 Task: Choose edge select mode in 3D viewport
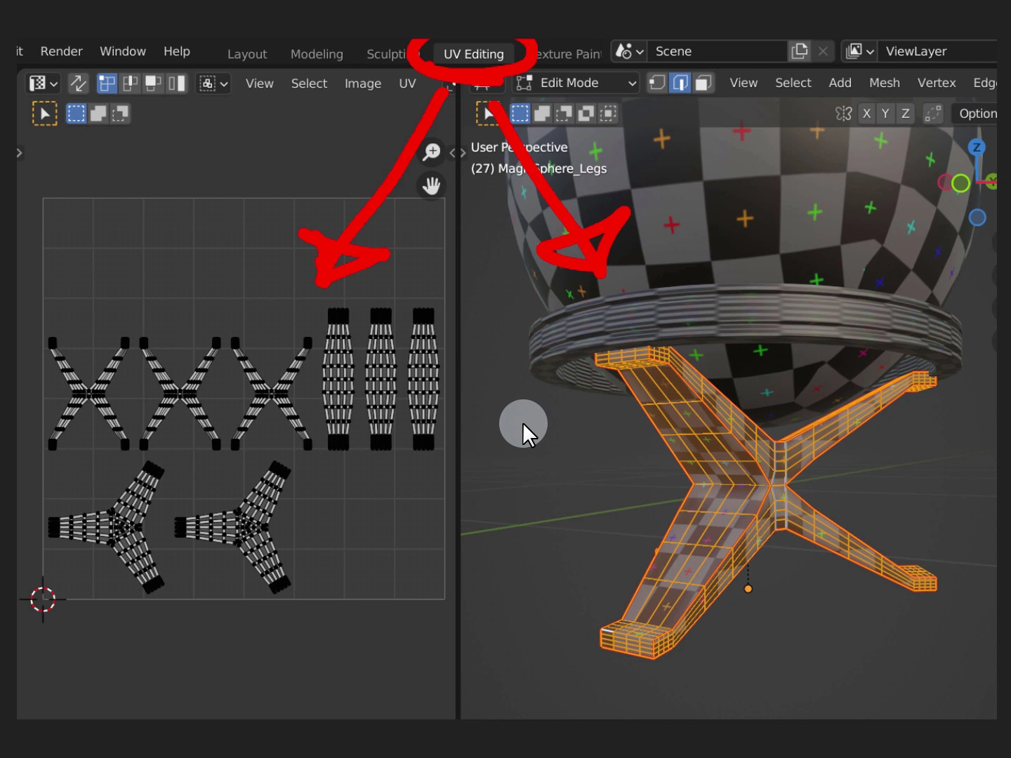pyautogui.click(x=680, y=83)
